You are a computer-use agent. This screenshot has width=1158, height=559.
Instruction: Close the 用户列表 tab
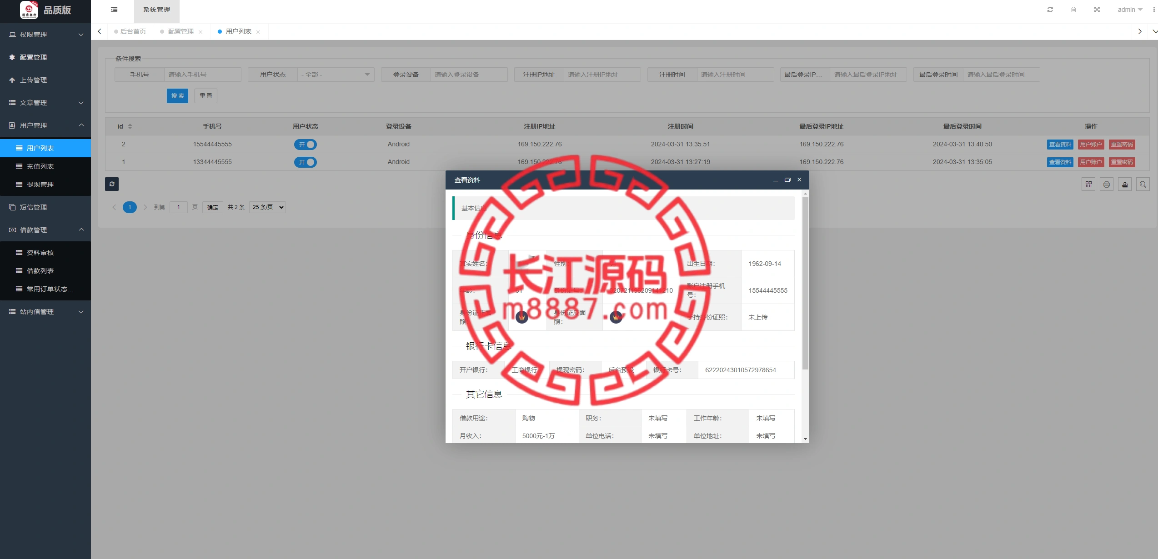258,32
